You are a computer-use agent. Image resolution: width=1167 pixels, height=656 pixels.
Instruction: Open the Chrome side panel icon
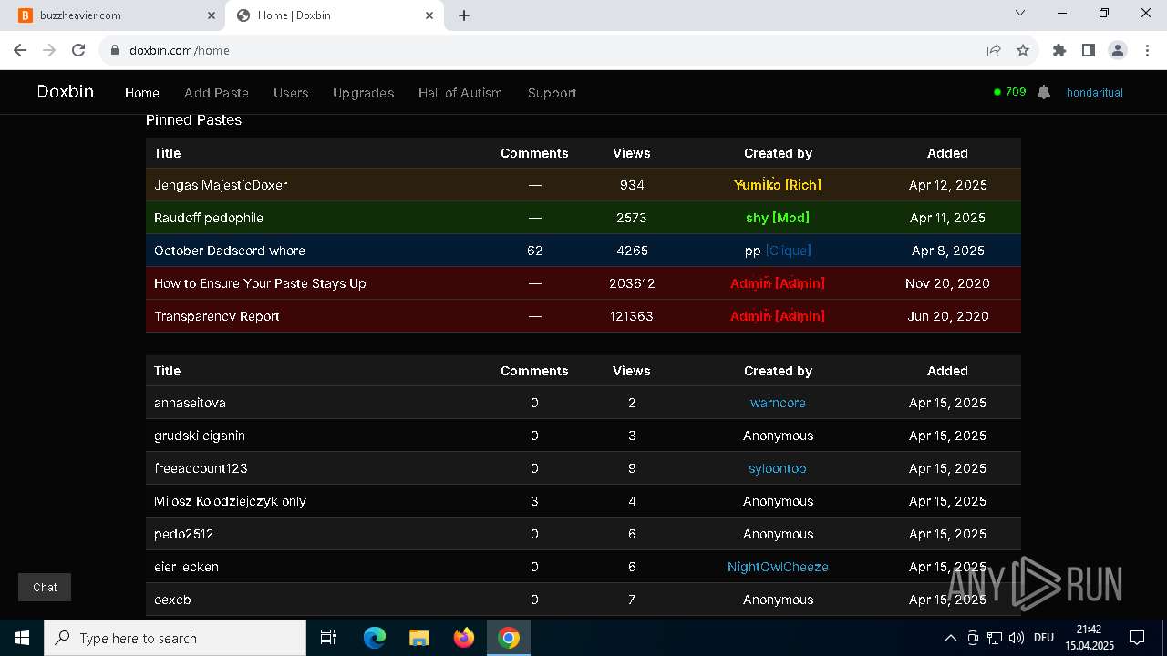click(x=1088, y=50)
